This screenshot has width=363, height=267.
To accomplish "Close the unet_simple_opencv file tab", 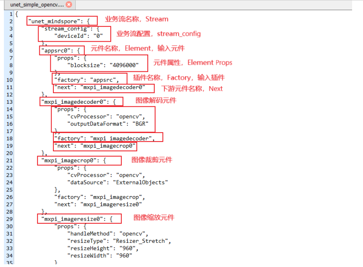I will click(69, 4).
